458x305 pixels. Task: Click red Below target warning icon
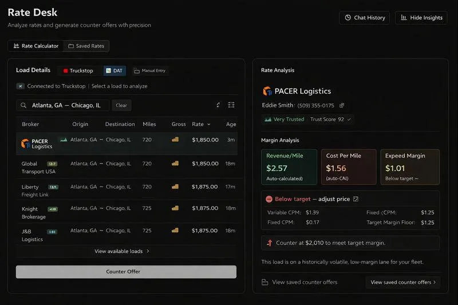269,199
